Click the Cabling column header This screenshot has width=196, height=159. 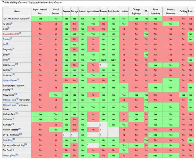(x=183, y=12)
